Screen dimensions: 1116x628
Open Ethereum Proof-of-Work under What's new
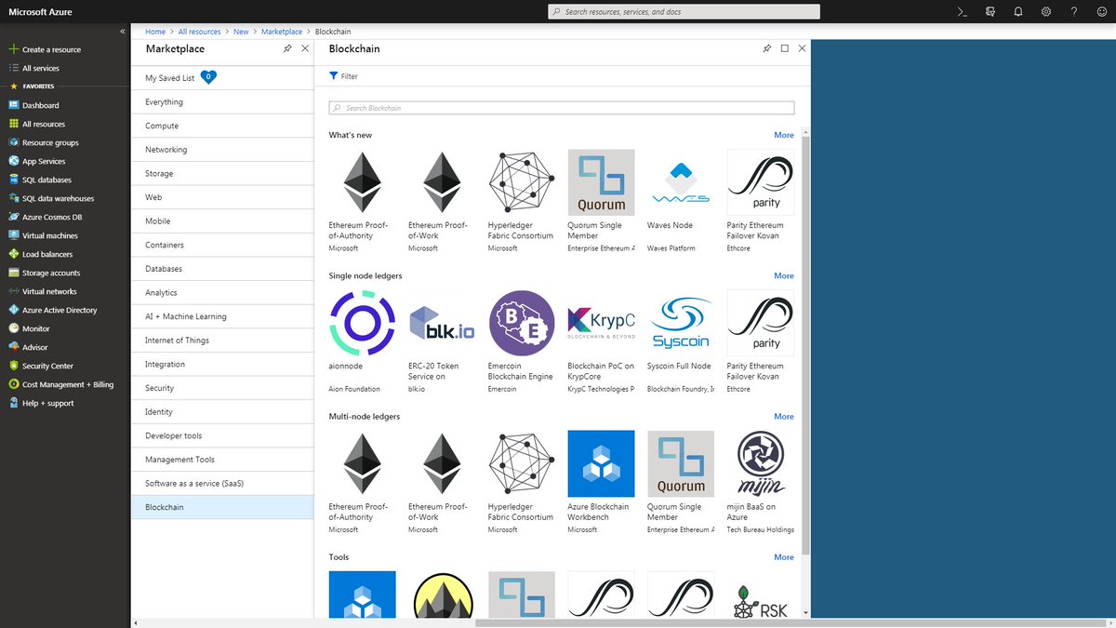point(442,201)
